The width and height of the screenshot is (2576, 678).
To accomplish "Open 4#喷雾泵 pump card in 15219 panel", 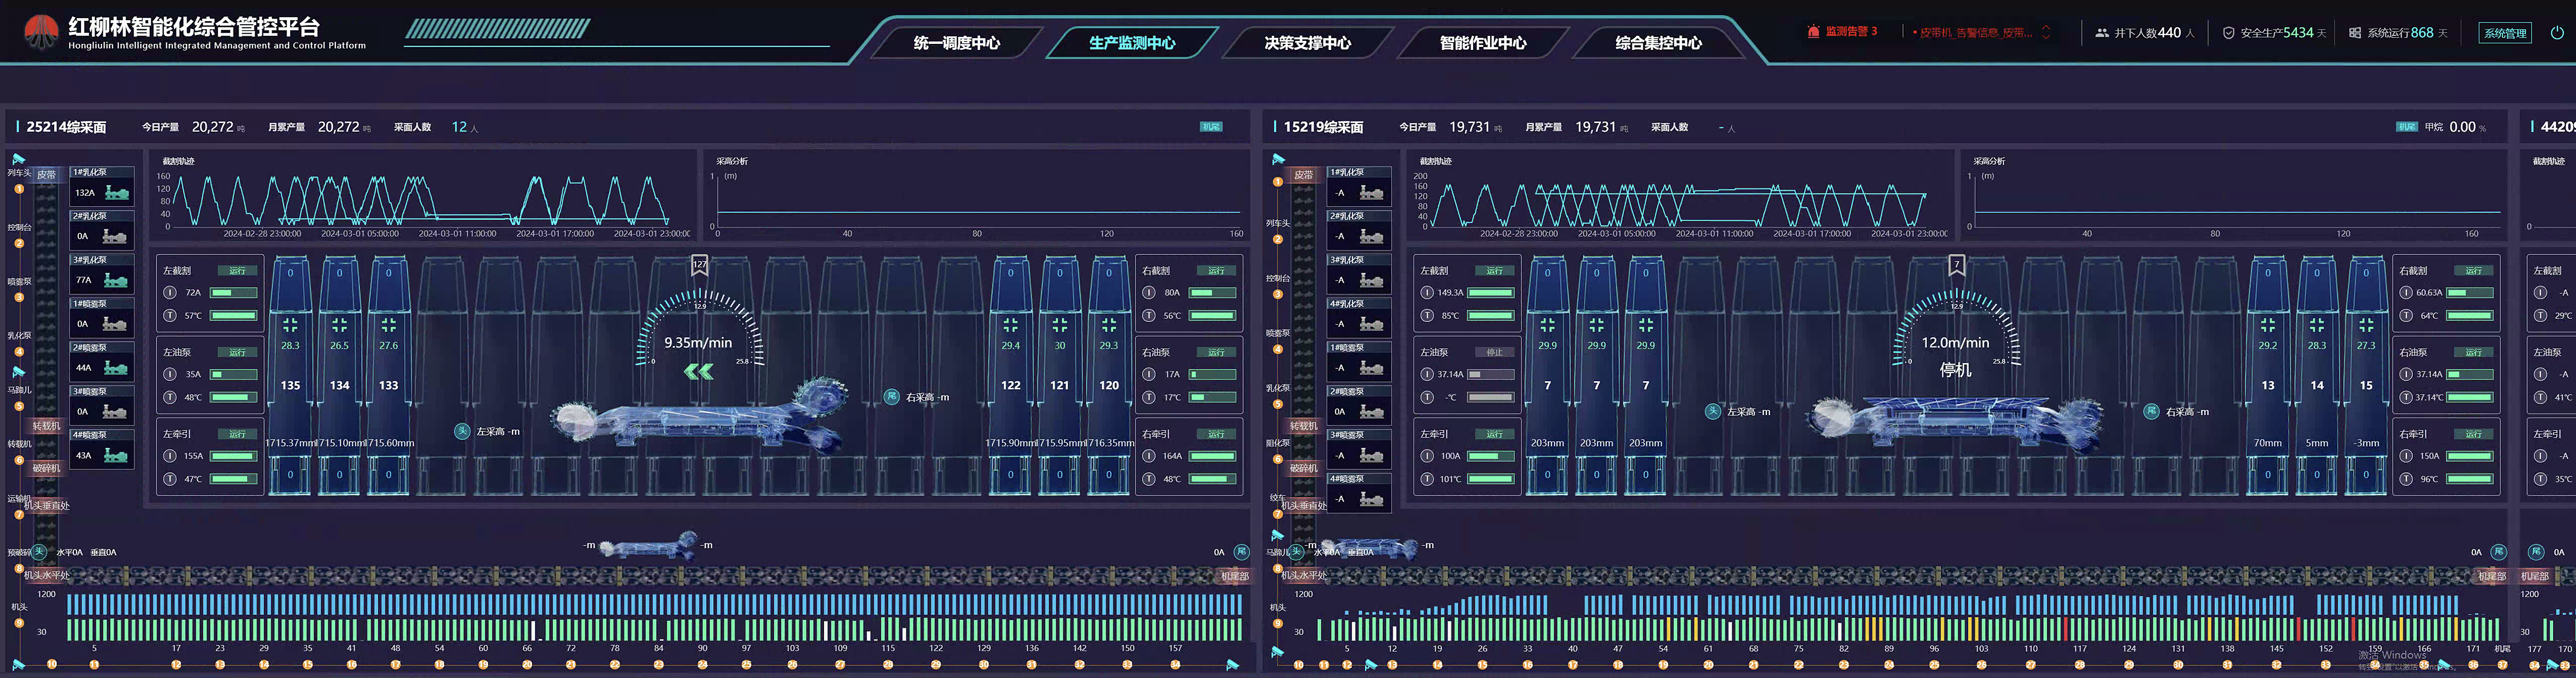I will [1359, 492].
